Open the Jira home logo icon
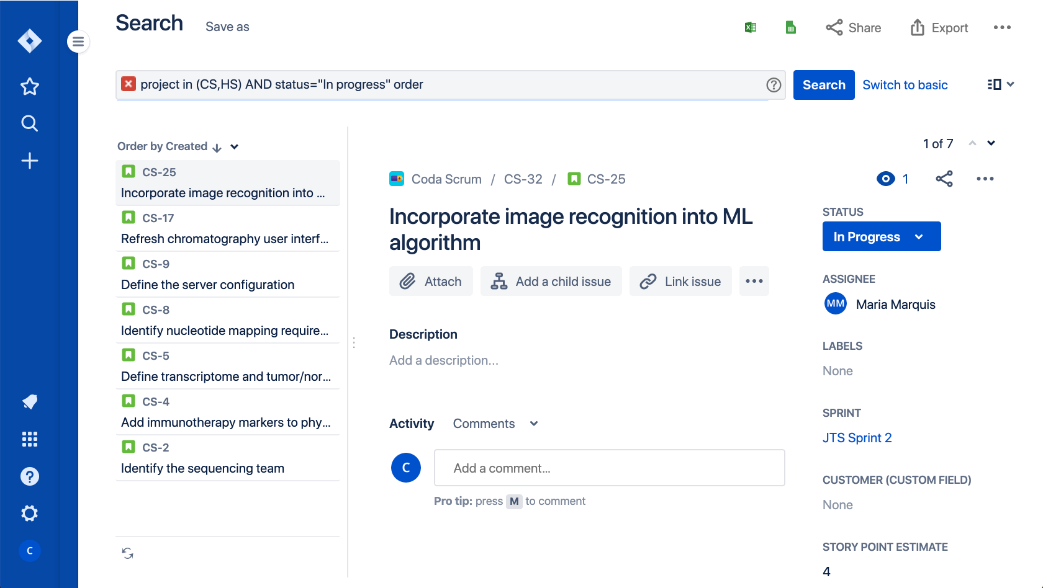This screenshot has width=1043, height=588. click(29, 42)
